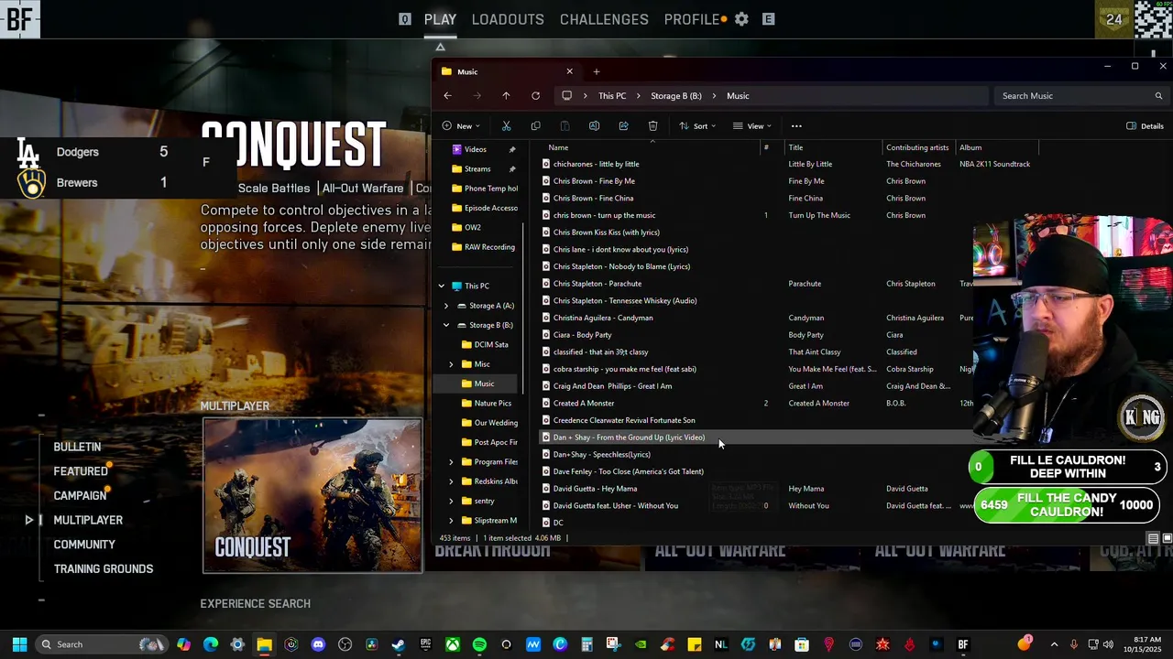This screenshot has width=1173, height=659.
Task: Open Steam from the taskbar
Action: [x=399, y=644]
